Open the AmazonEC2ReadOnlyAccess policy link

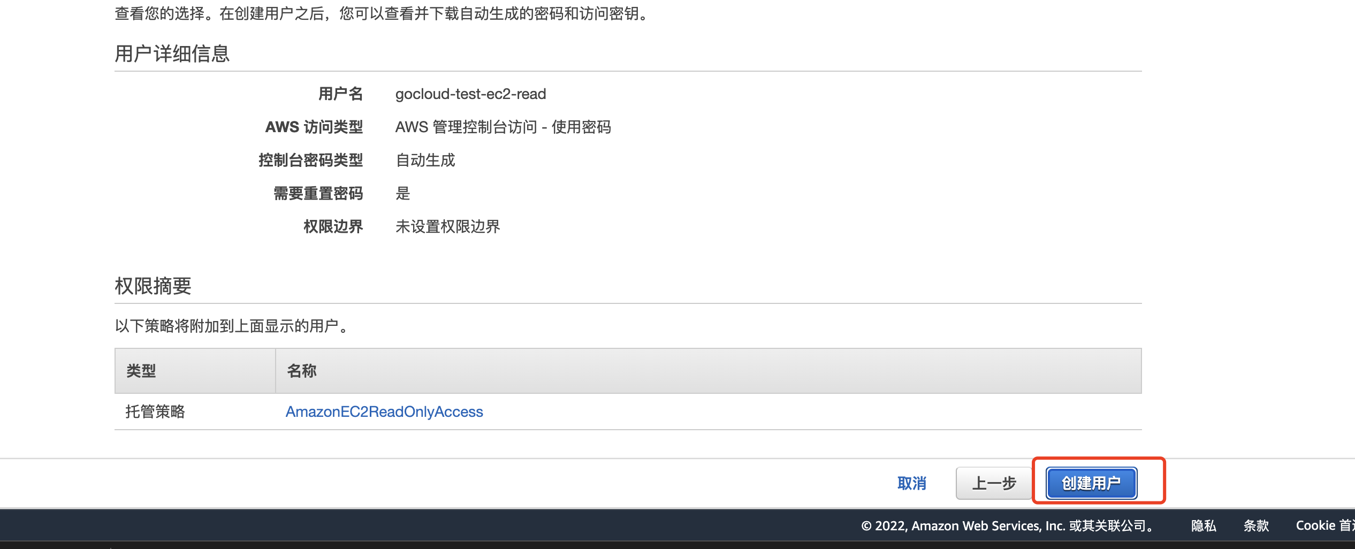pos(384,411)
